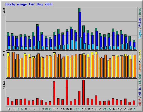Click day label 15 on the axis
The height and width of the screenshot is (112, 143).
coord(67,109)
